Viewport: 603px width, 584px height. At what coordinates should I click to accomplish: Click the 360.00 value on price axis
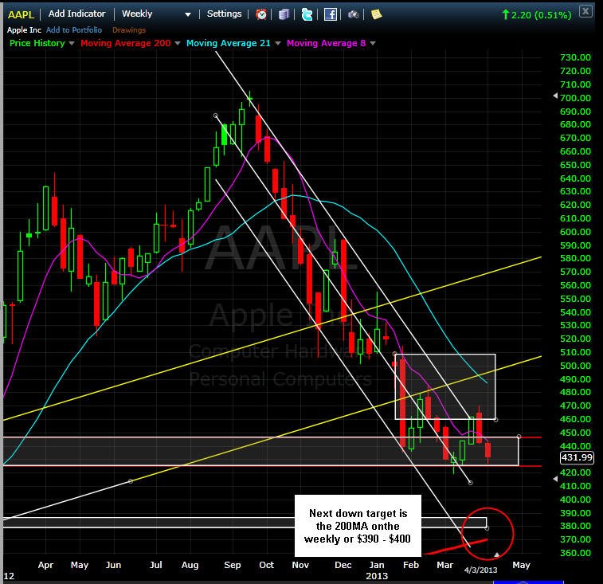click(575, 553)
